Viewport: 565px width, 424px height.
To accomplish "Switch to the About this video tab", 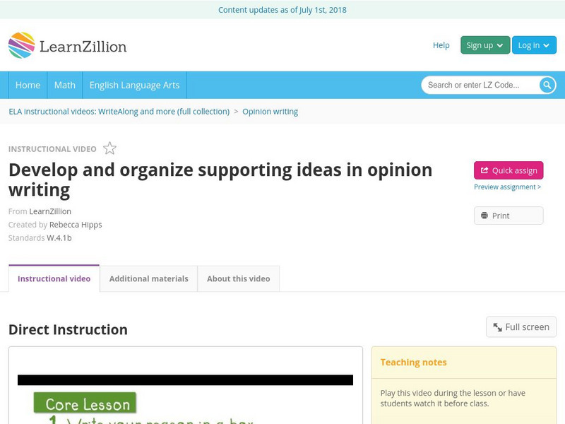I will [238, 278].
